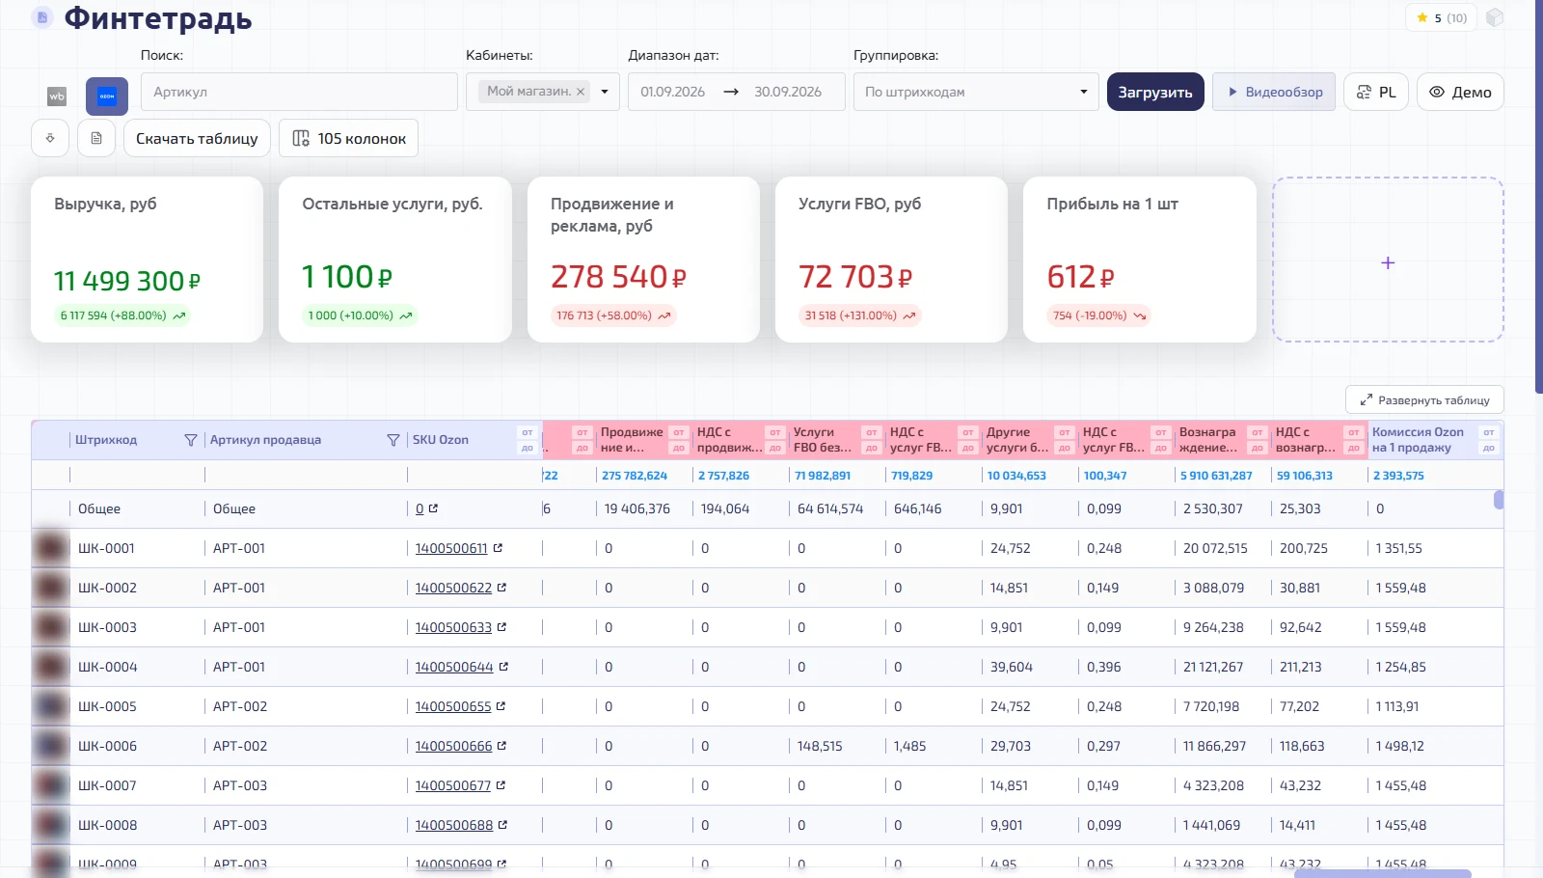
Task: Open external link icon next to SKU 1400500611
Action: coord(498,548)
